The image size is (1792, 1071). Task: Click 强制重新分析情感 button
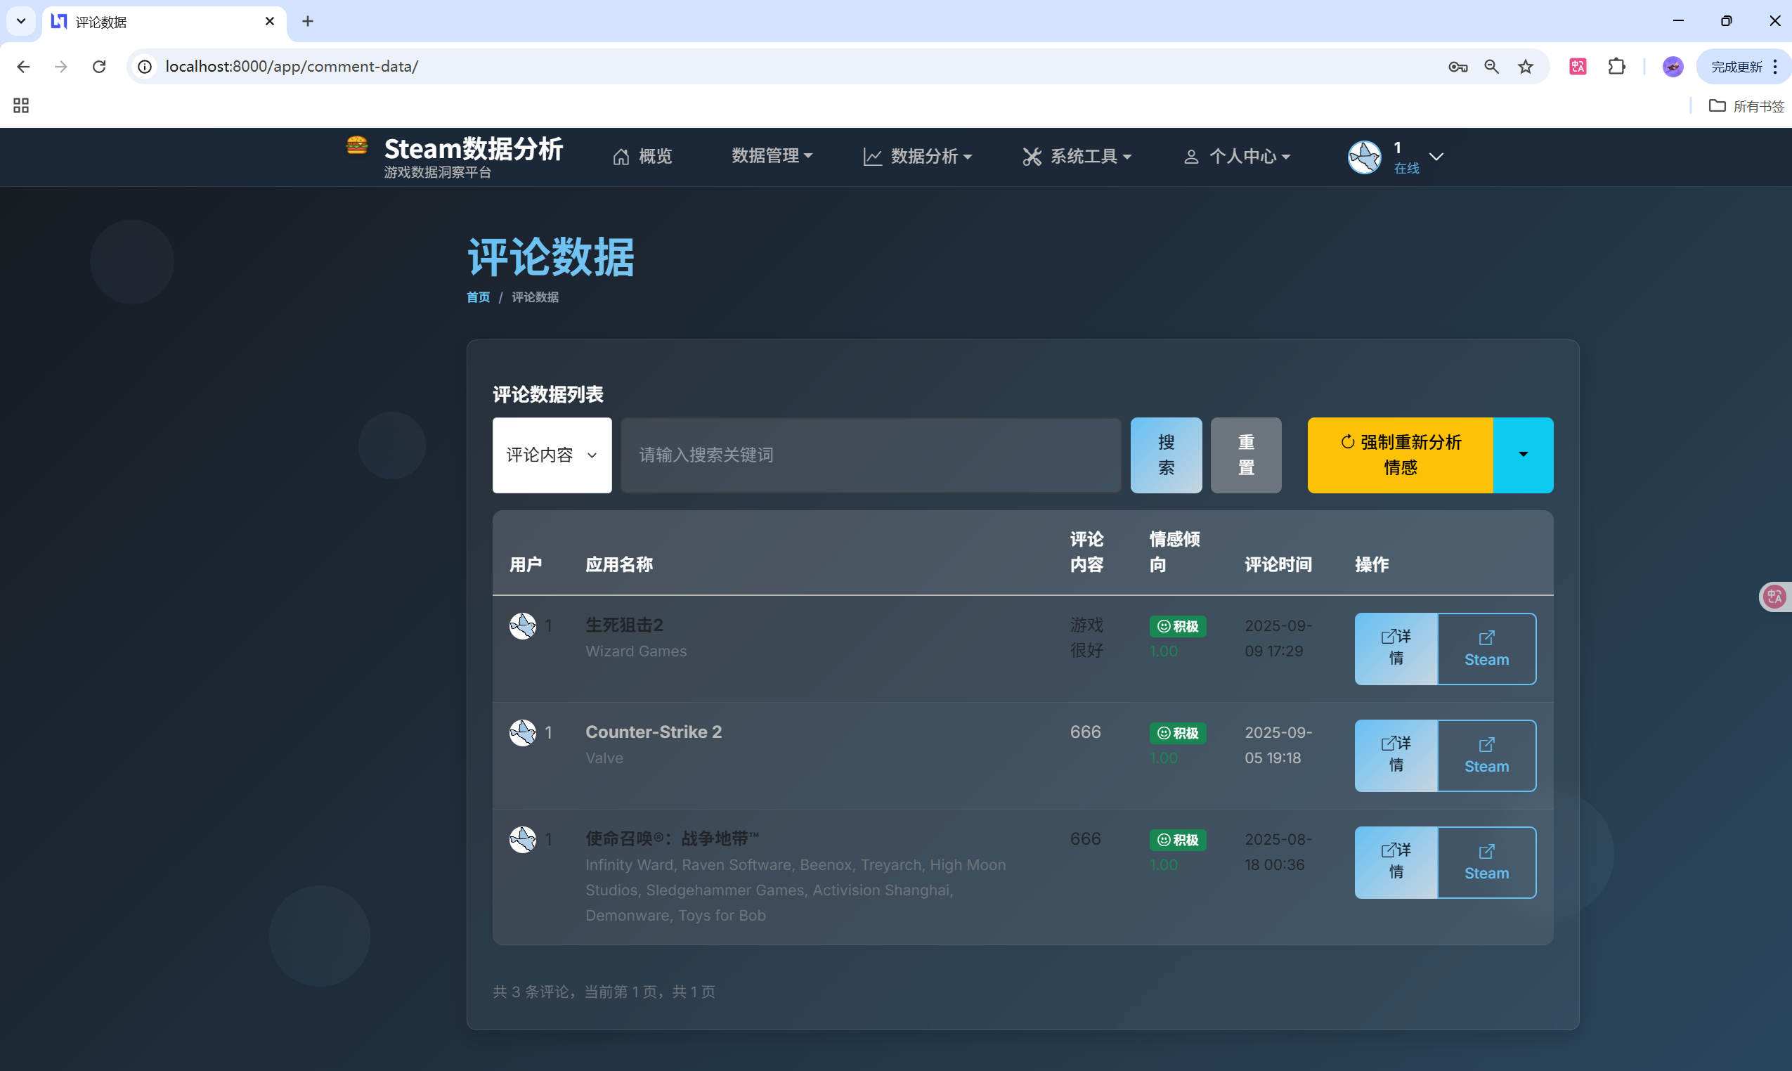tap(1400, 455)
